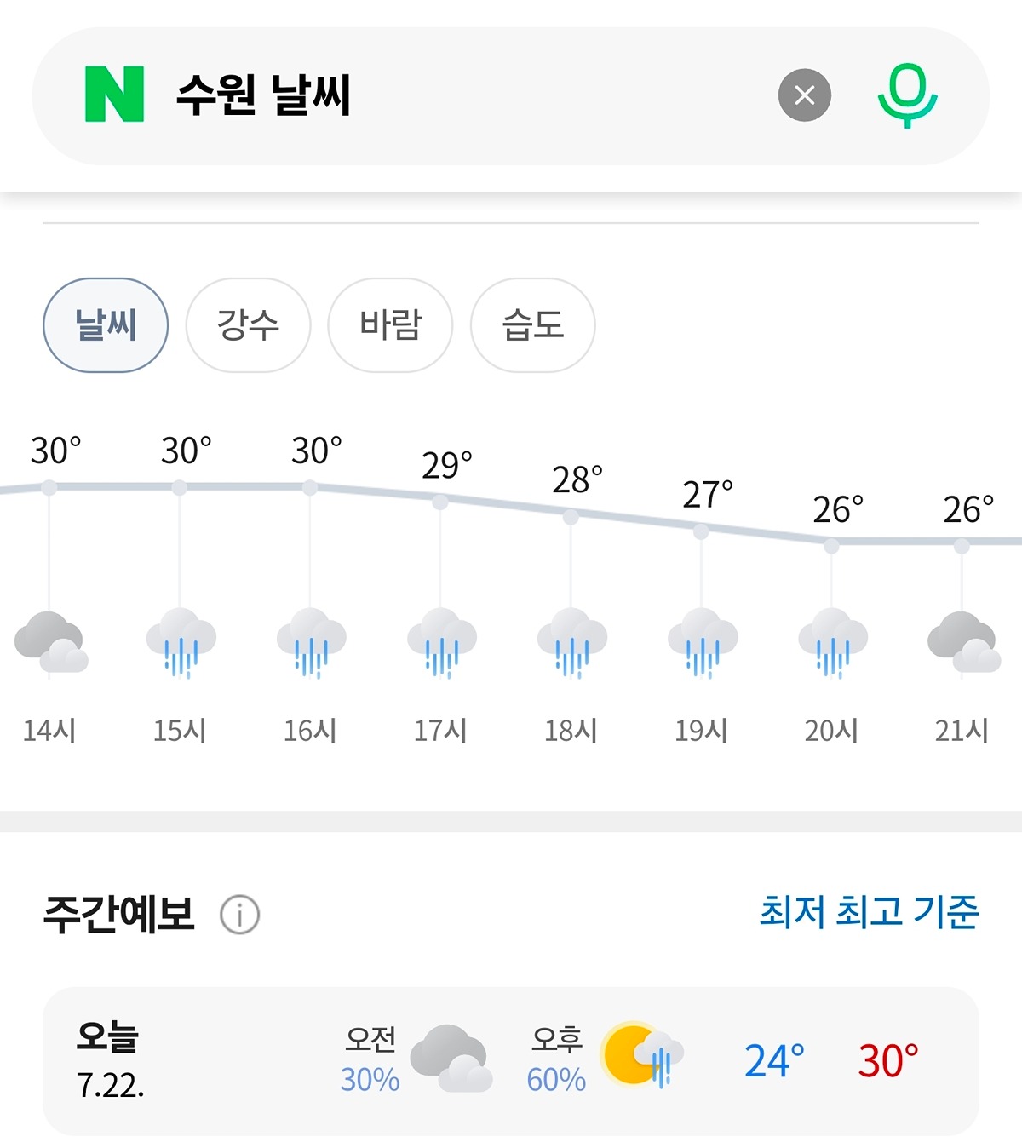
Task: Clear the search text with X button
Action: pyautogui.click(x=804, y=95)
